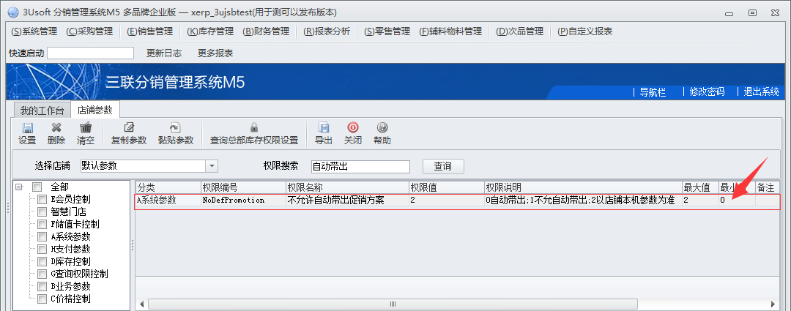Click the 导出 export icon
Image resolution: width=791 pixels, height=311 pixels.
324,128
